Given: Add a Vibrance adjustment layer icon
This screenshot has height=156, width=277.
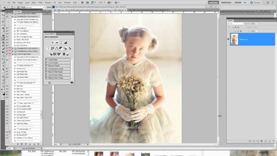Looking at the screenshot, I should (48, 48).
